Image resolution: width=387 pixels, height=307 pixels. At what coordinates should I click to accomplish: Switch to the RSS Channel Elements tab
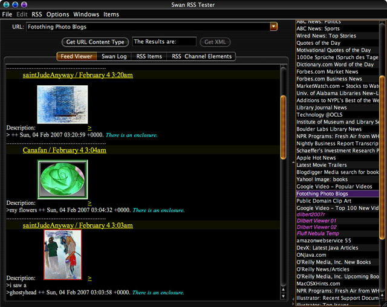click(201, 56)
